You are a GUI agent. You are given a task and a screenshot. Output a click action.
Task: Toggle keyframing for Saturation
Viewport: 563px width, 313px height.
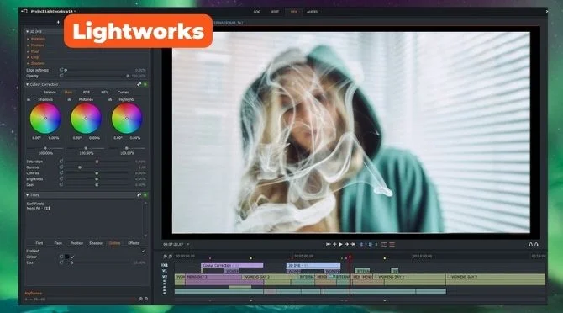(61, 162)
